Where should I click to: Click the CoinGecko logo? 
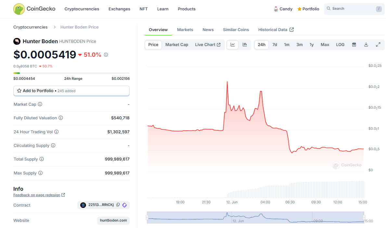[34, 9]
